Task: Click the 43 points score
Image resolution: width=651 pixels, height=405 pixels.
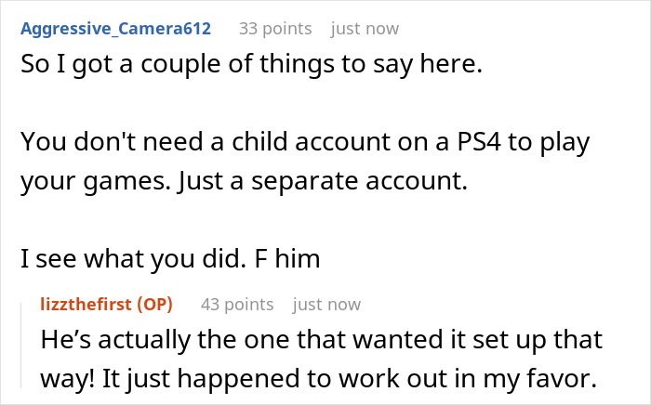Action: click(x=236, y=304)
